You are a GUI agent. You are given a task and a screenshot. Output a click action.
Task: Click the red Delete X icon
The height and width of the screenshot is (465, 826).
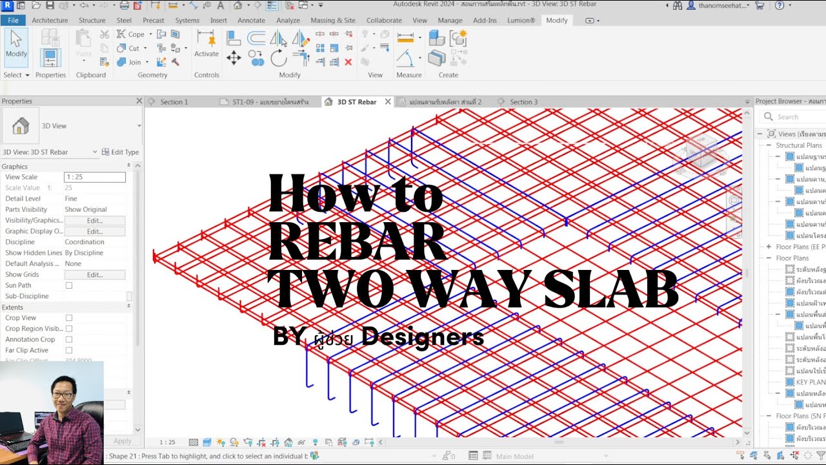[348, 62]
